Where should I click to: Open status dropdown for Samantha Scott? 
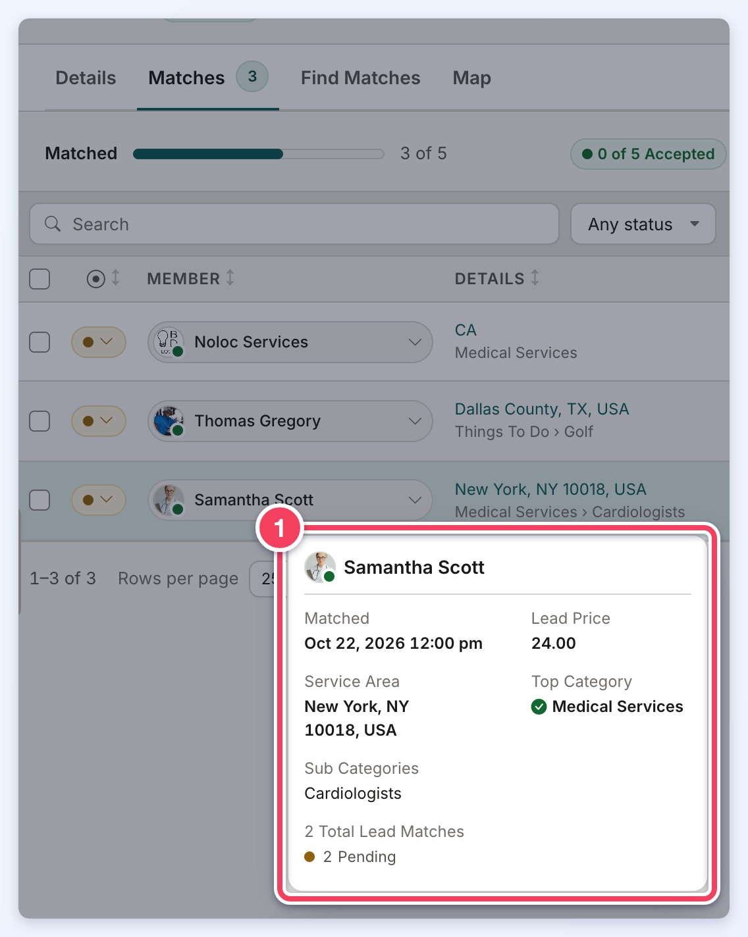(x=99, y=500)
